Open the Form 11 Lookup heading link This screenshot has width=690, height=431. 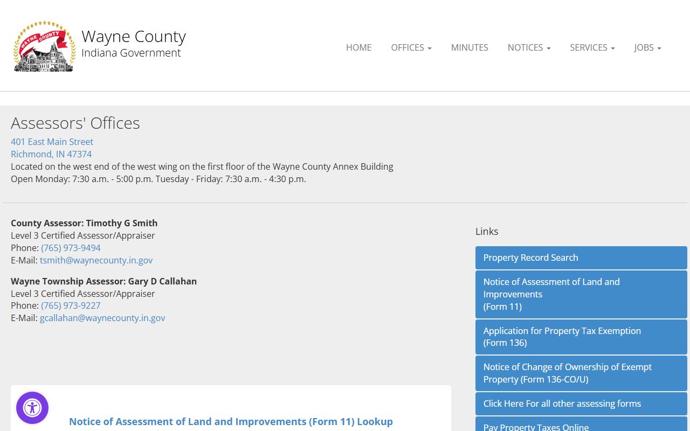click(x=231, y=421)
